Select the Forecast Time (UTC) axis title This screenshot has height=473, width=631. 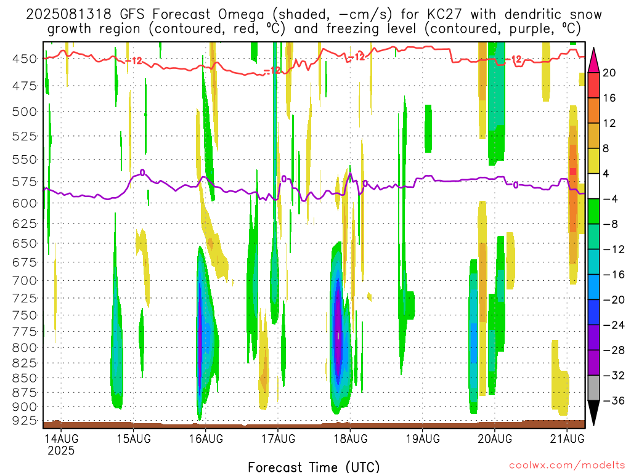click(314, 467)
